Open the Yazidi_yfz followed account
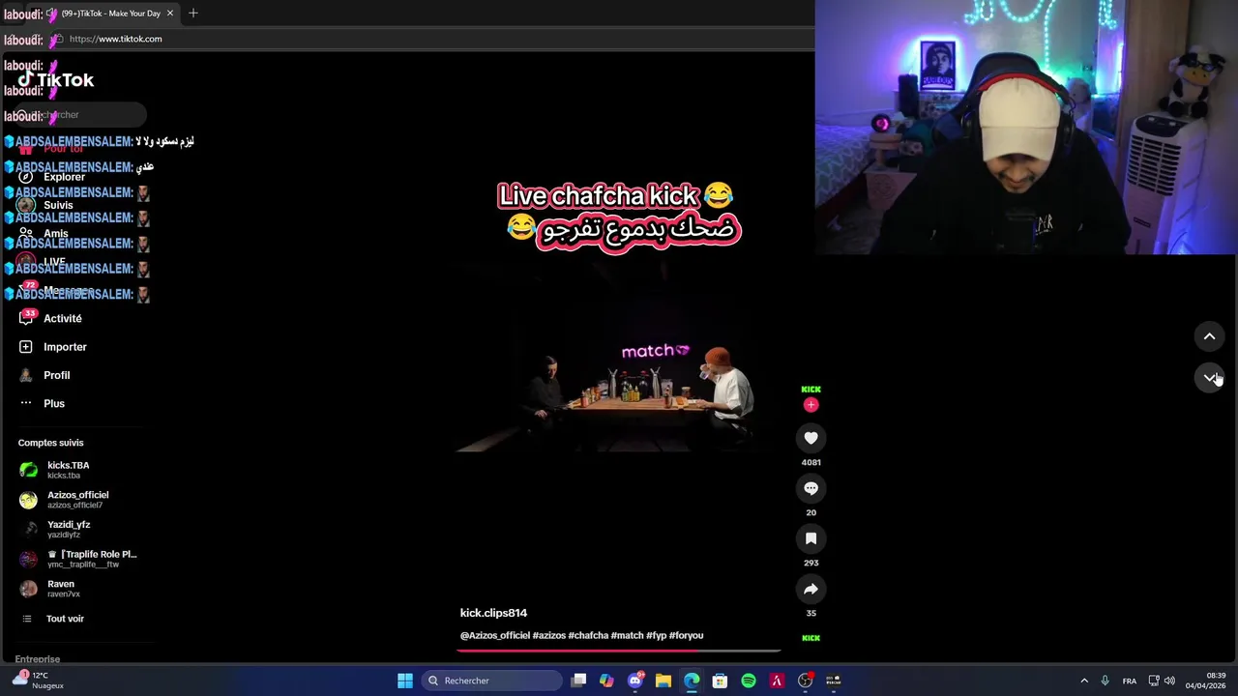This screenshot has width=1238, height=696. point(79,529)
